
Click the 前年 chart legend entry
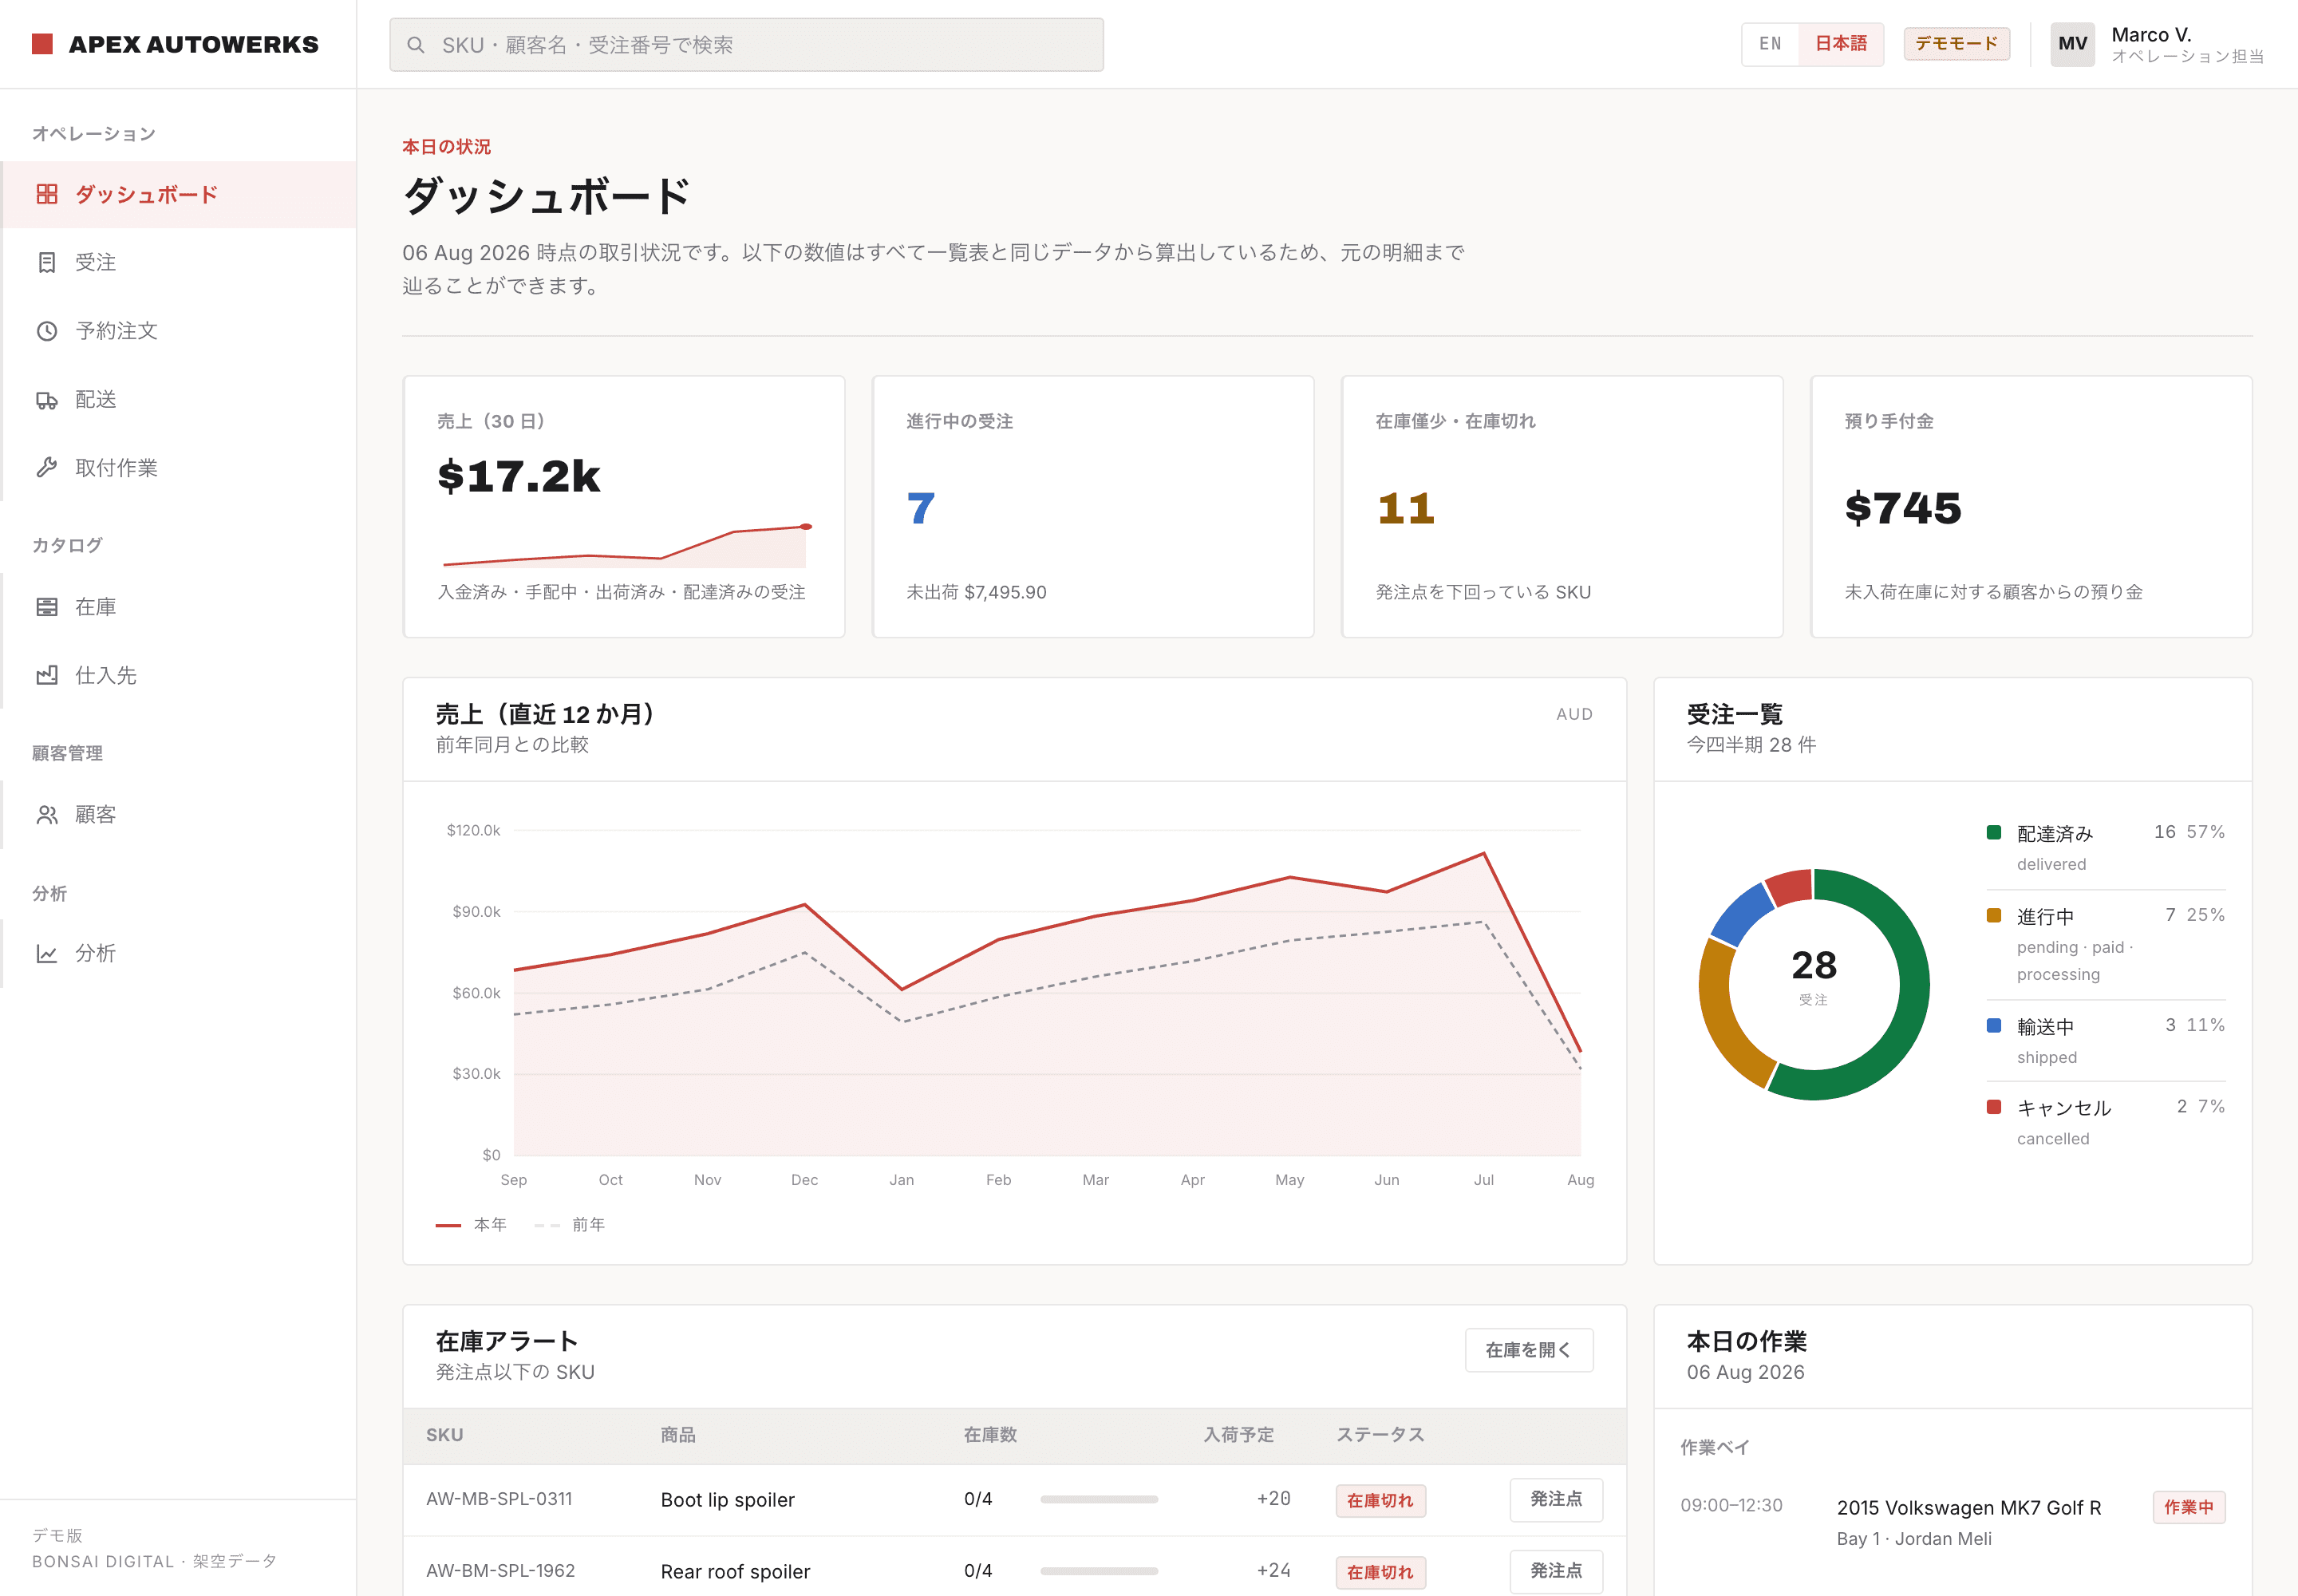point(570,1225)
